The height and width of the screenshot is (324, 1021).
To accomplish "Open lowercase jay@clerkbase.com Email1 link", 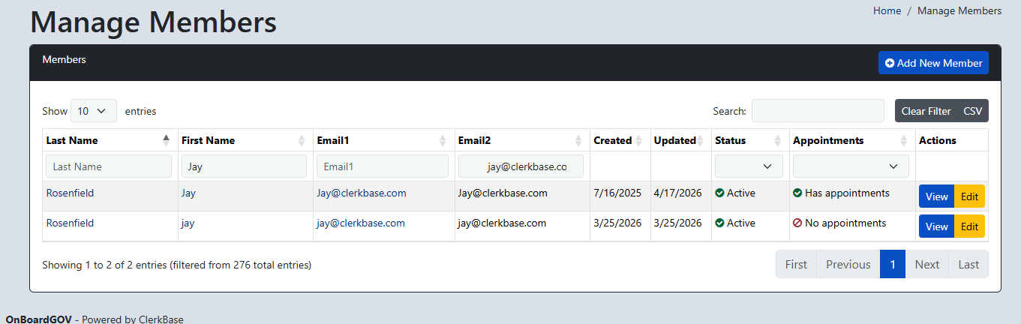I will click(x=361, y=223).
